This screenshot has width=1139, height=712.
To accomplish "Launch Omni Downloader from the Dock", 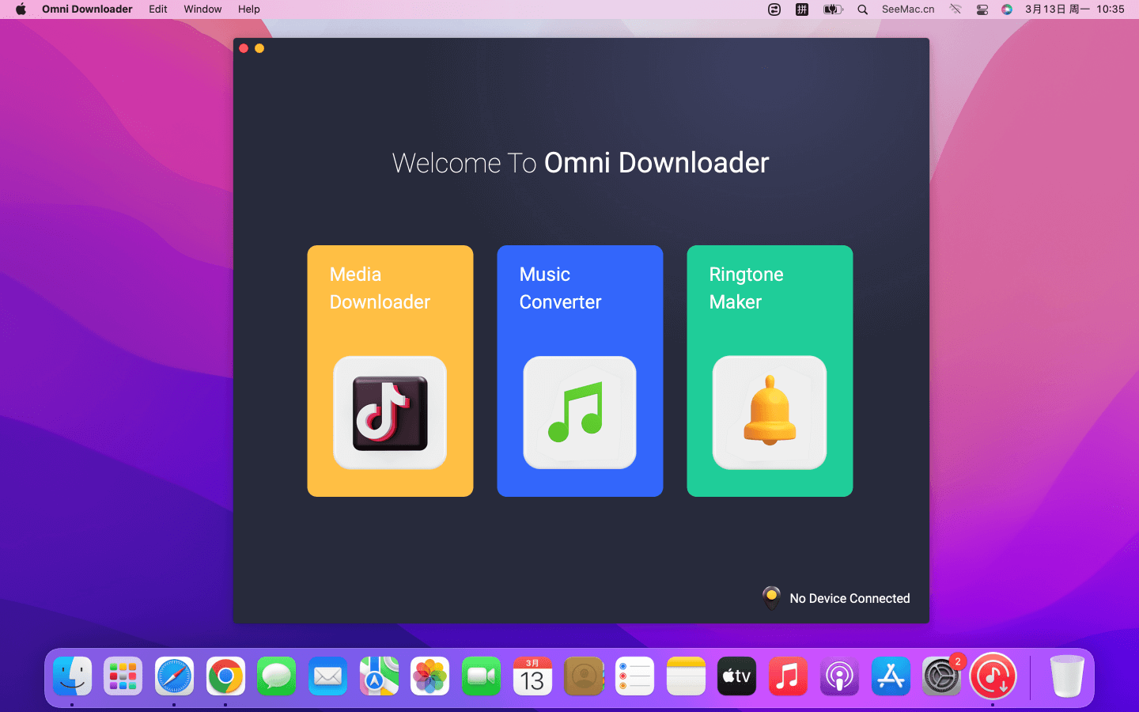I will [993, 677].
